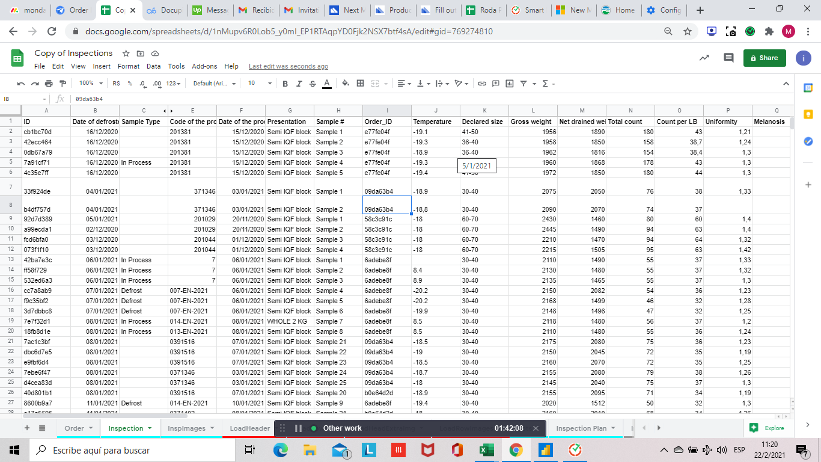Screen dimensions: 821x462
Task: Switch to the InspImages sheet tab
Action: point(190,428)
